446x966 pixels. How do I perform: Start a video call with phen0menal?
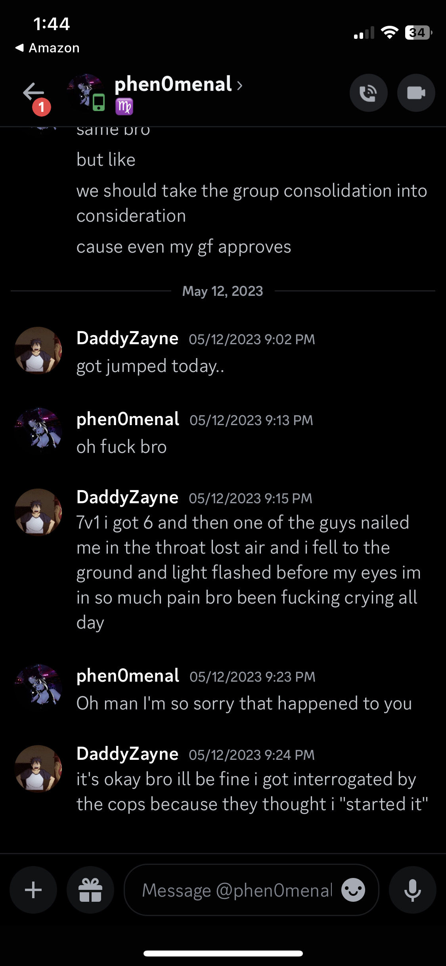(x=416, y=93)
